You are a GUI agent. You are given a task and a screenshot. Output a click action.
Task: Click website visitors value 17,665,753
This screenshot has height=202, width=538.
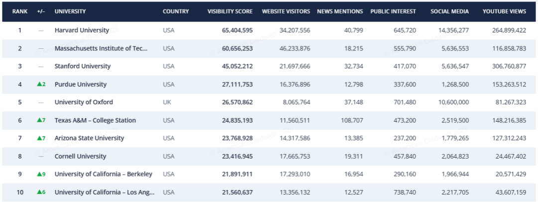295,156
